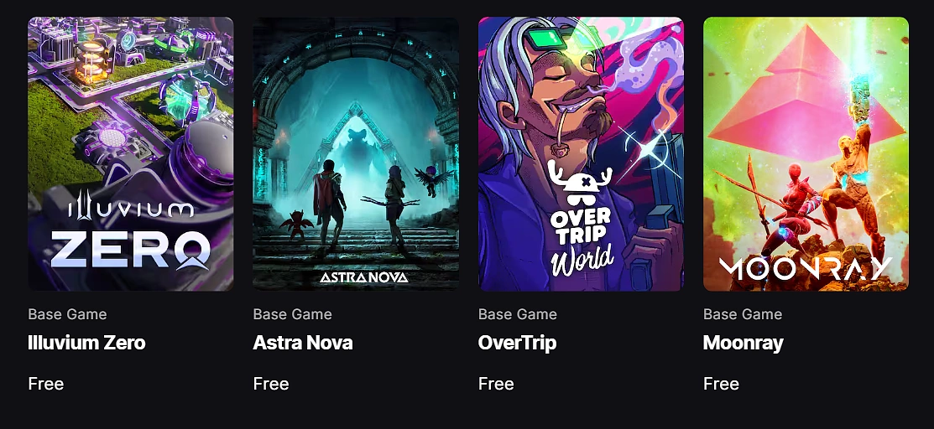The height and width of the screenshot is (429, 934).
Task: Click the Astra Nova title link
Action: 303,343
